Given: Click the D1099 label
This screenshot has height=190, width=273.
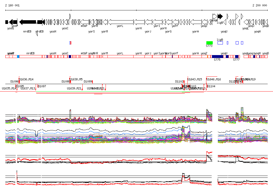Looking at the screenshot, I should point(88,81).
